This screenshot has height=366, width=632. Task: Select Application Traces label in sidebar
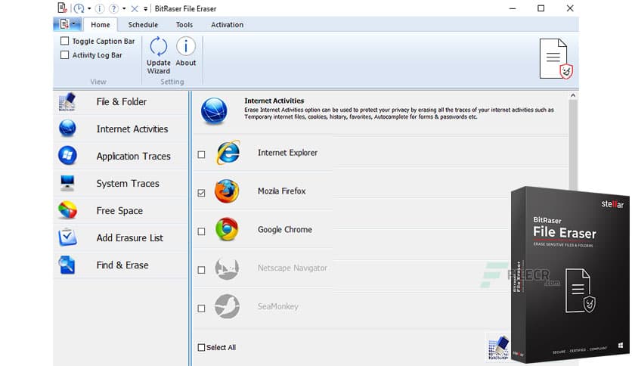point(133,156)
